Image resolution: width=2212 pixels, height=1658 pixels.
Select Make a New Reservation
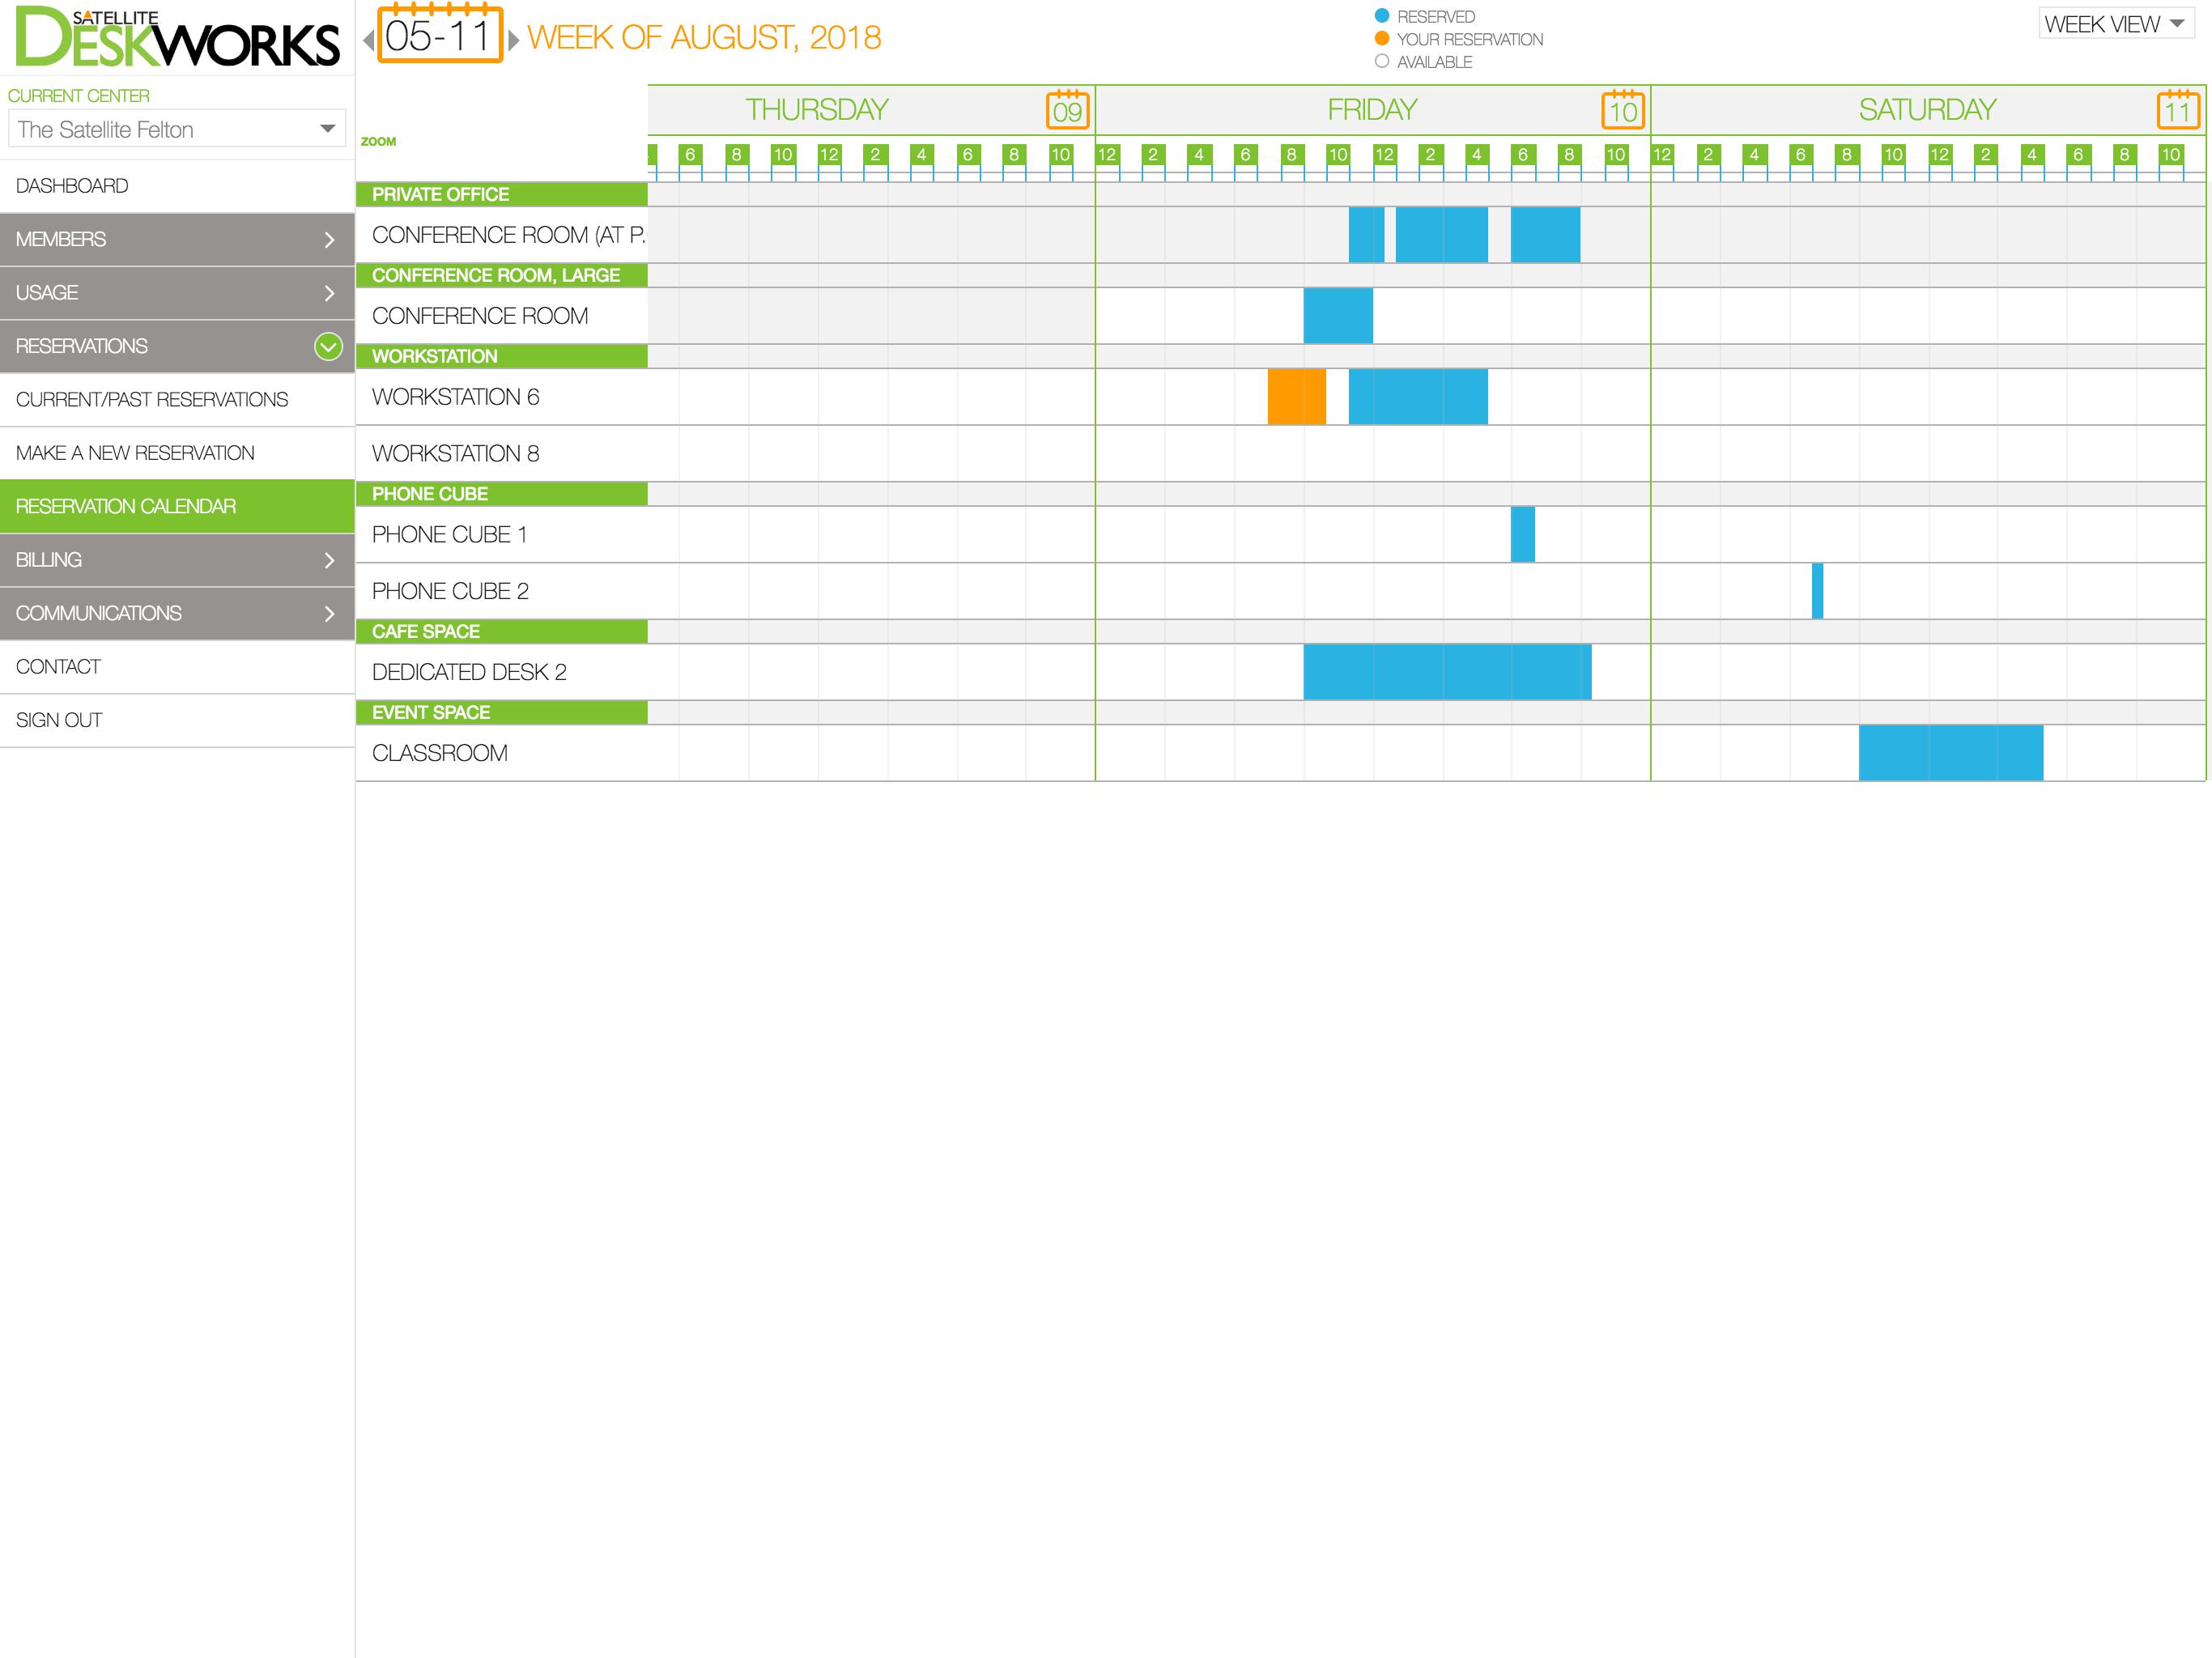click(x=177, y=453)
